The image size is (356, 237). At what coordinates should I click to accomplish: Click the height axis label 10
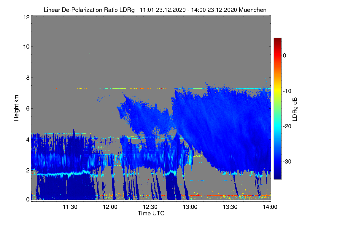[x=26, y=47]
